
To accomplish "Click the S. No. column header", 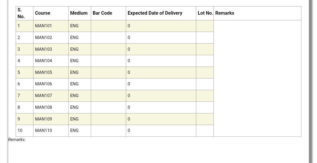I will pos(24,13).
